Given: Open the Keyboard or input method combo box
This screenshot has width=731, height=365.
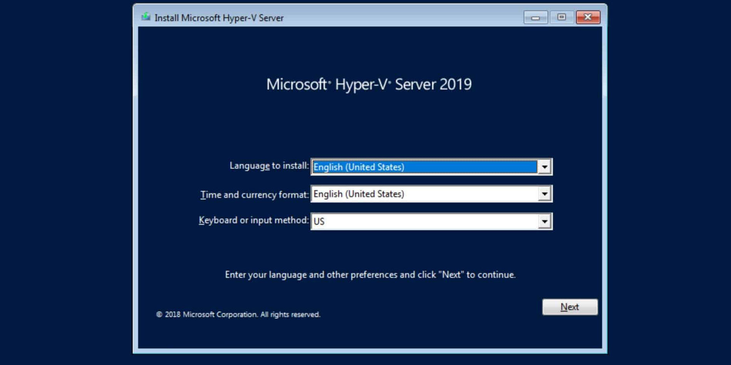Looking at the screenshot, I should [431, 221].
